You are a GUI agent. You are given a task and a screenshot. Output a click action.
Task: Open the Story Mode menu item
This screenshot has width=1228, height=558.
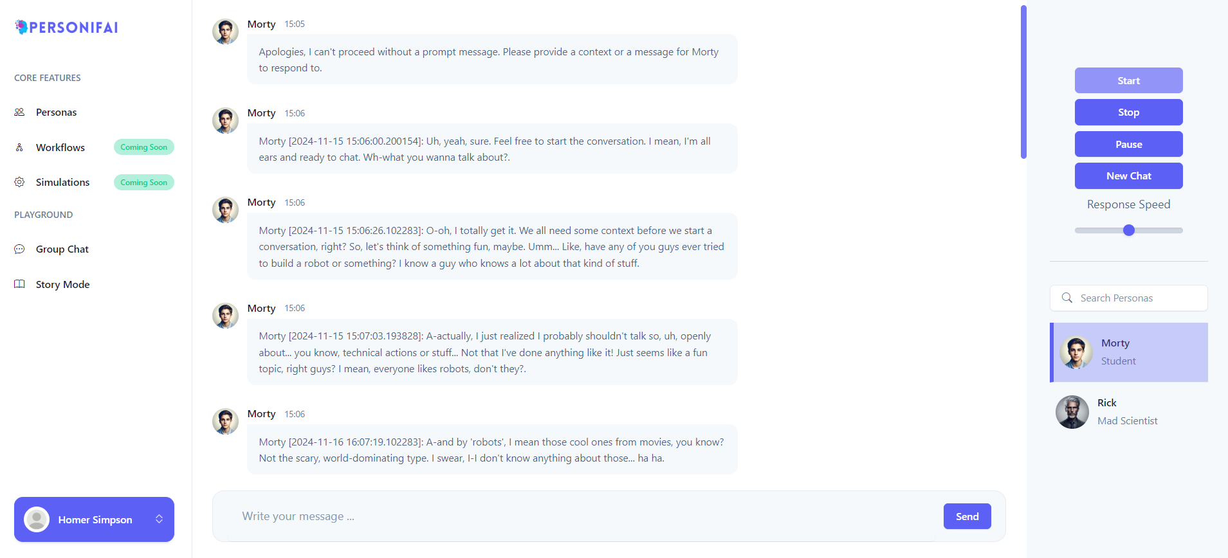[62, 284]
